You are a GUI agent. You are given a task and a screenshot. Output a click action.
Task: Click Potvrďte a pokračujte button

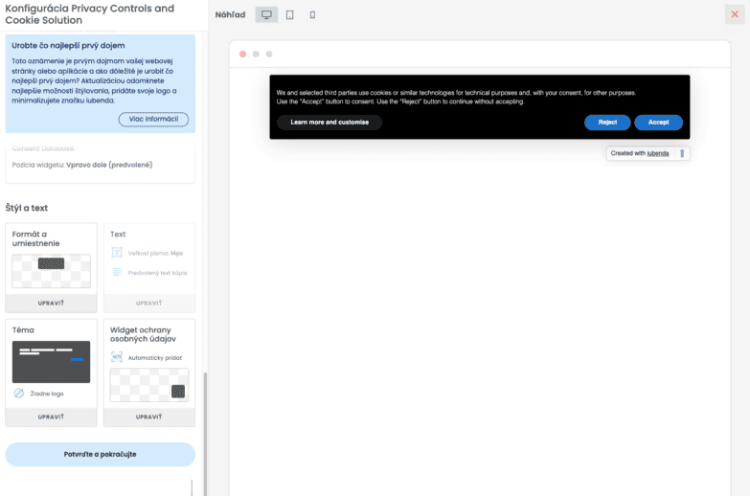pos(100,454)
